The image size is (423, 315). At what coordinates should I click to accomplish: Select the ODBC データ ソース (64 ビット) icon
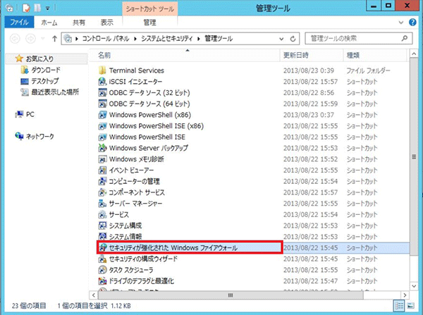tap(102, 104)
